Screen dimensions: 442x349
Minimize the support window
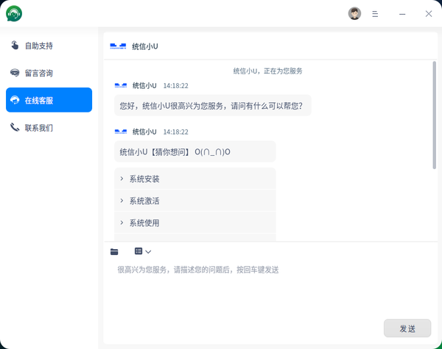click(x=402, y=14)
